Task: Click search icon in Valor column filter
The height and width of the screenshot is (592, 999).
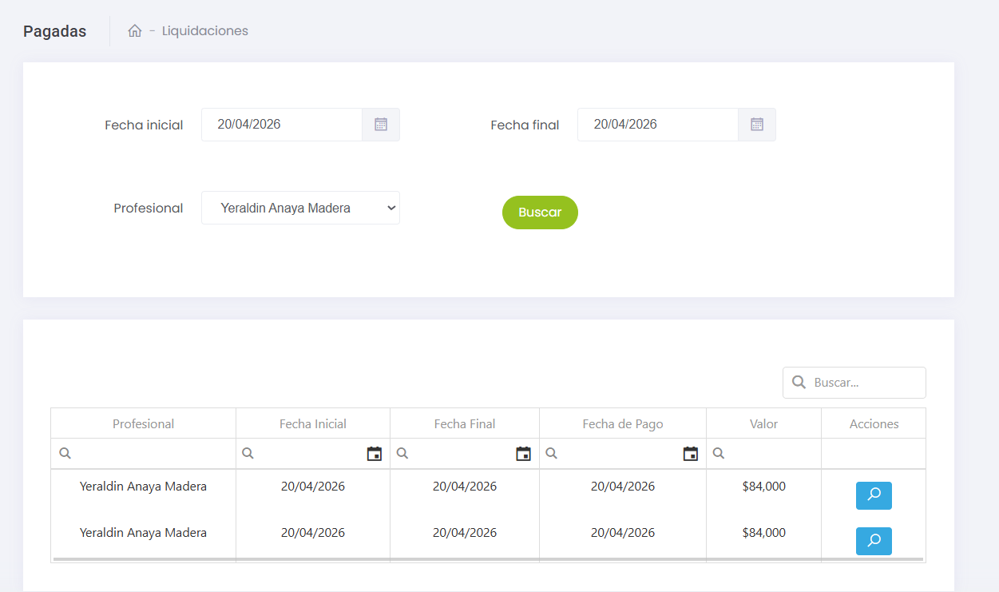Action: pyautogui.click(x=719, y=454)
